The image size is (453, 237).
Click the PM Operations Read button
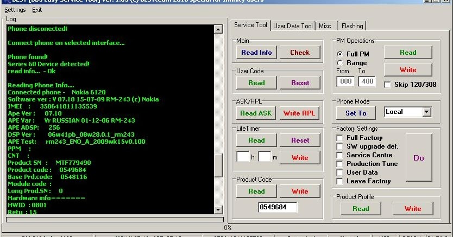[408, 53]
